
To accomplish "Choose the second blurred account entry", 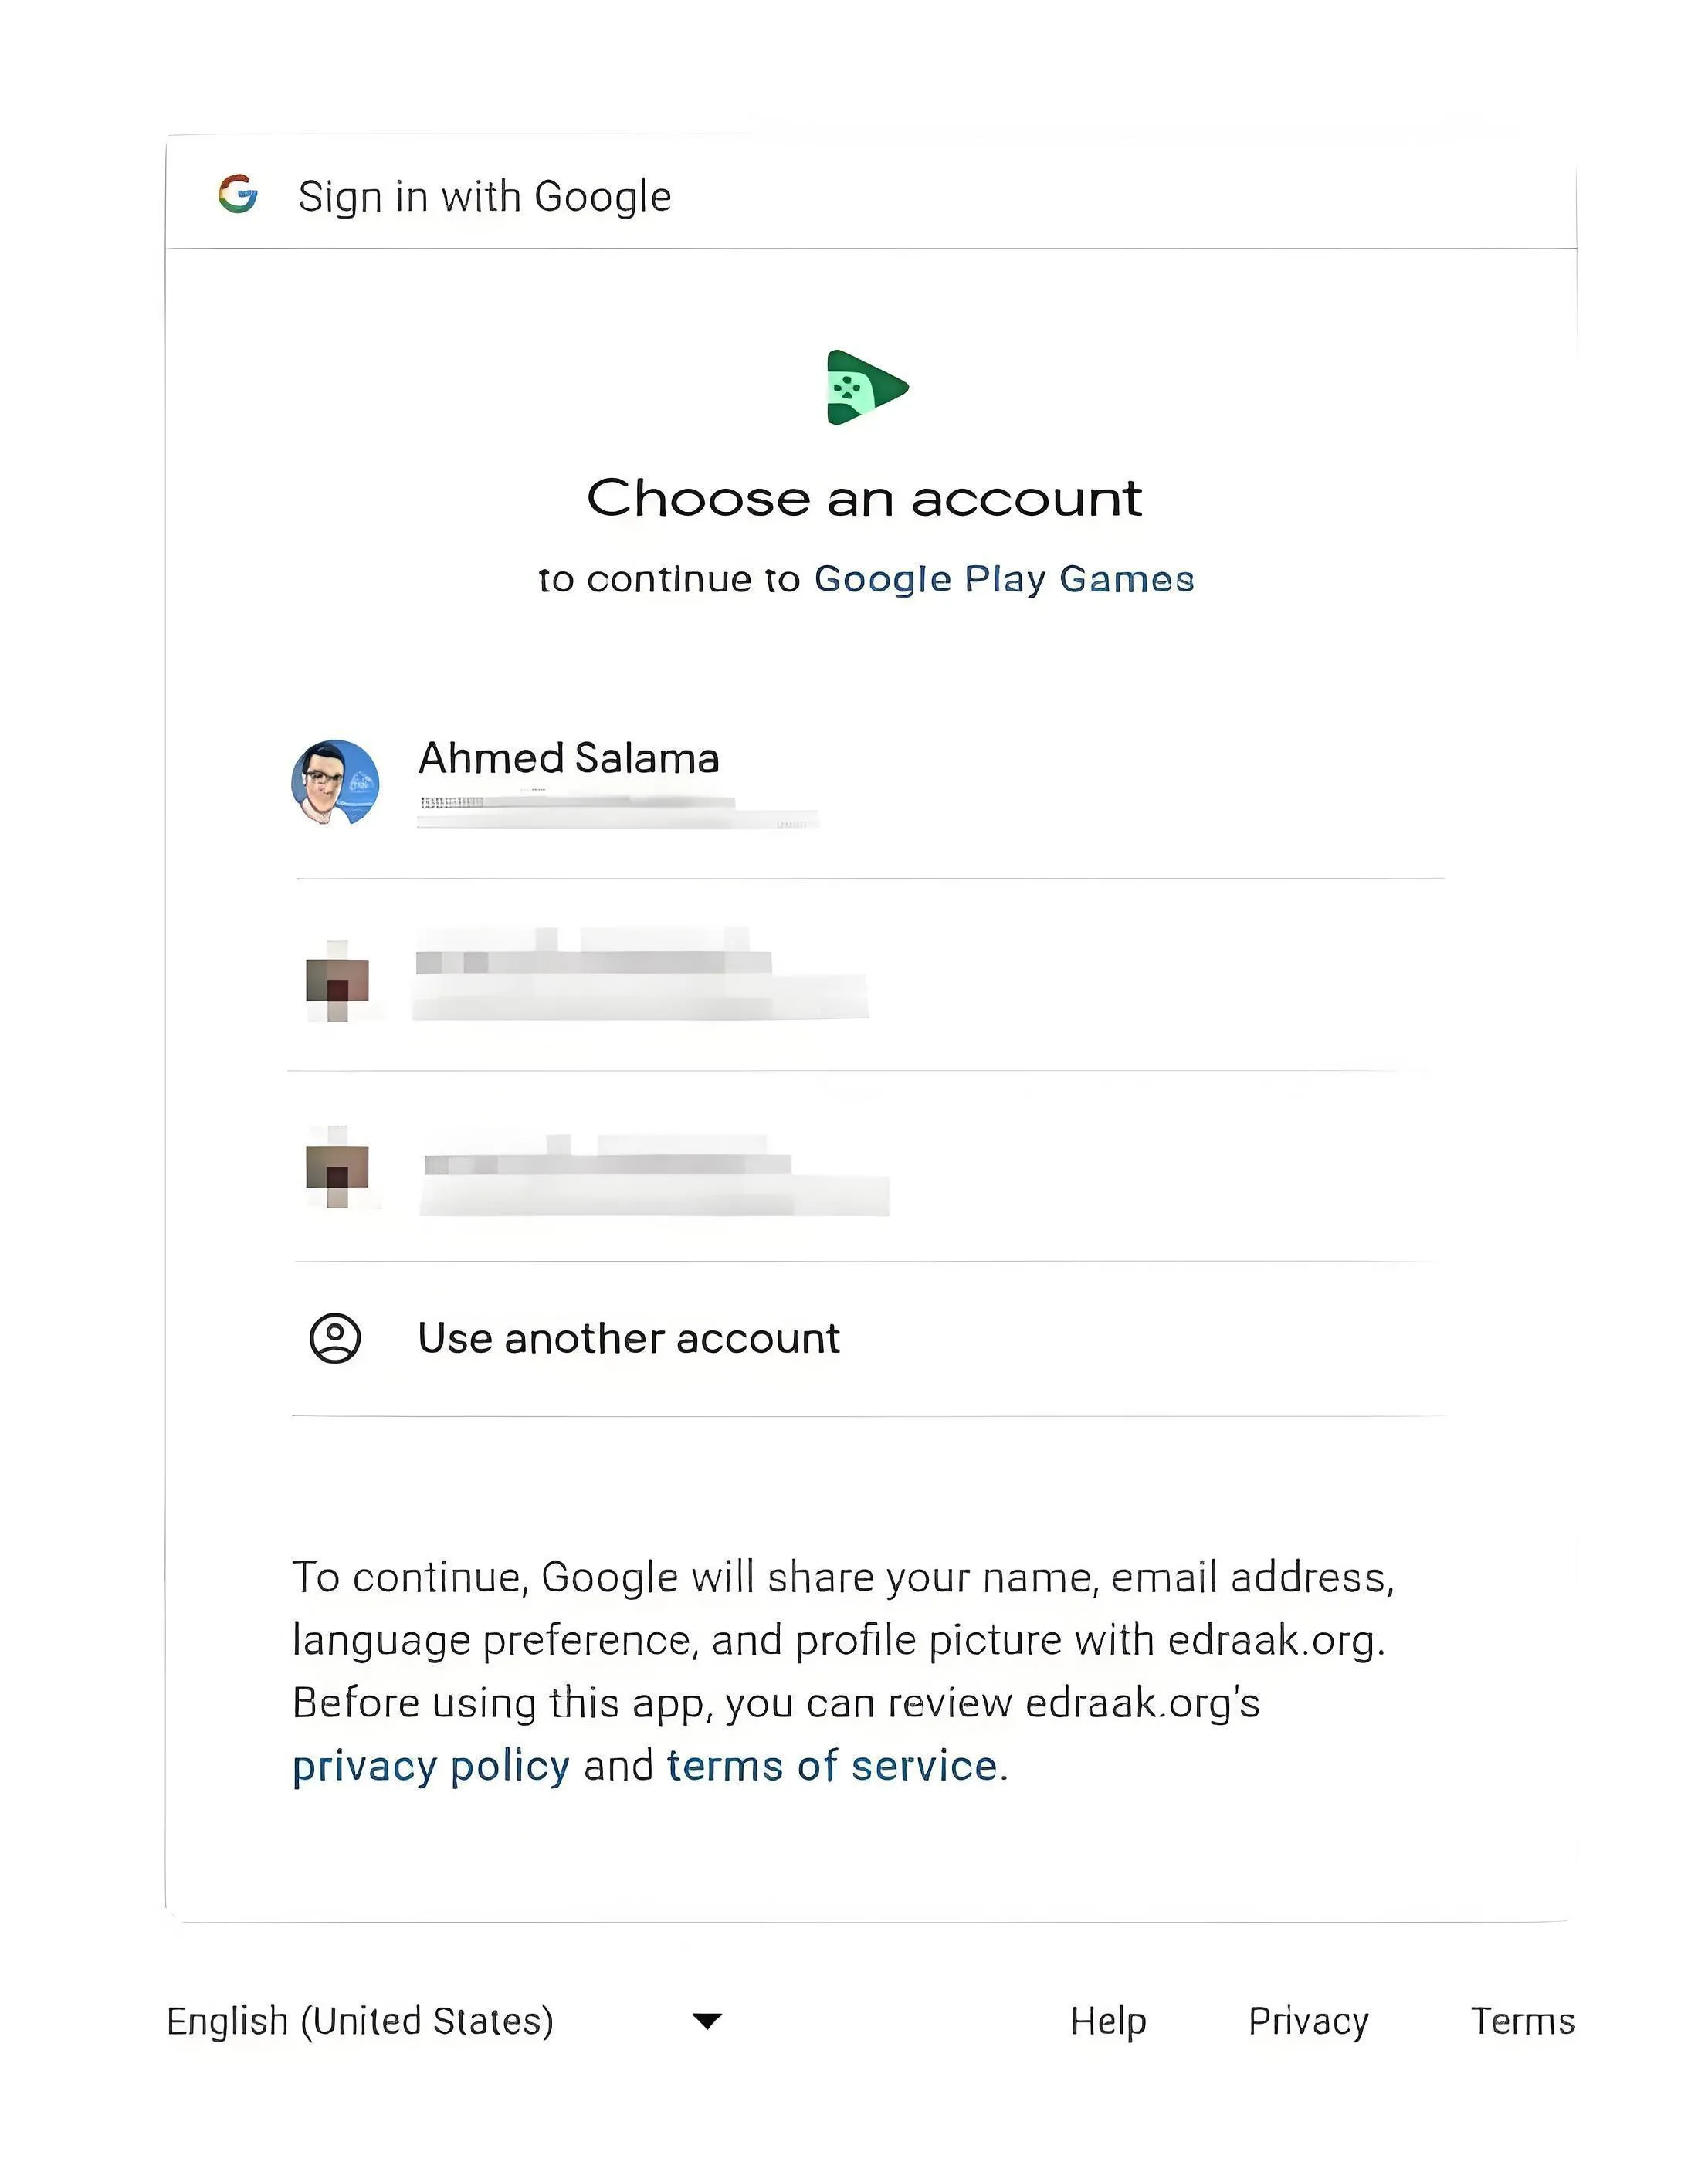I will click(640, 975).
